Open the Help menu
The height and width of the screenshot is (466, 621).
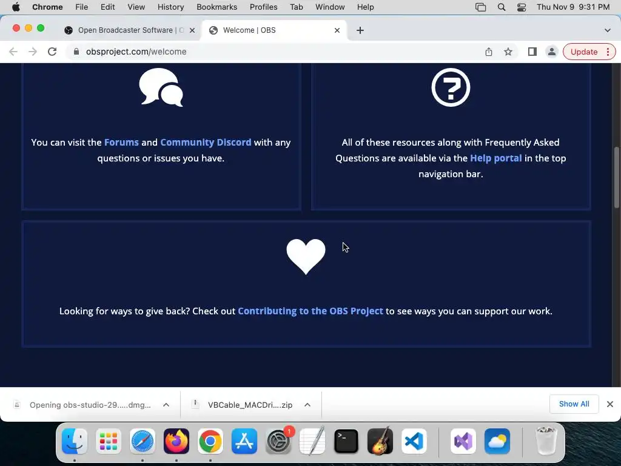365,7
